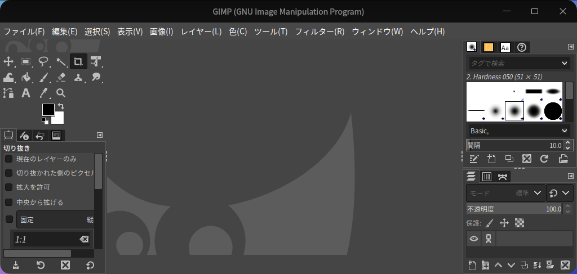Select the Clone stamp tool
Image resolution: width=577 pixels, height=274 pixels.
point(78,78)
